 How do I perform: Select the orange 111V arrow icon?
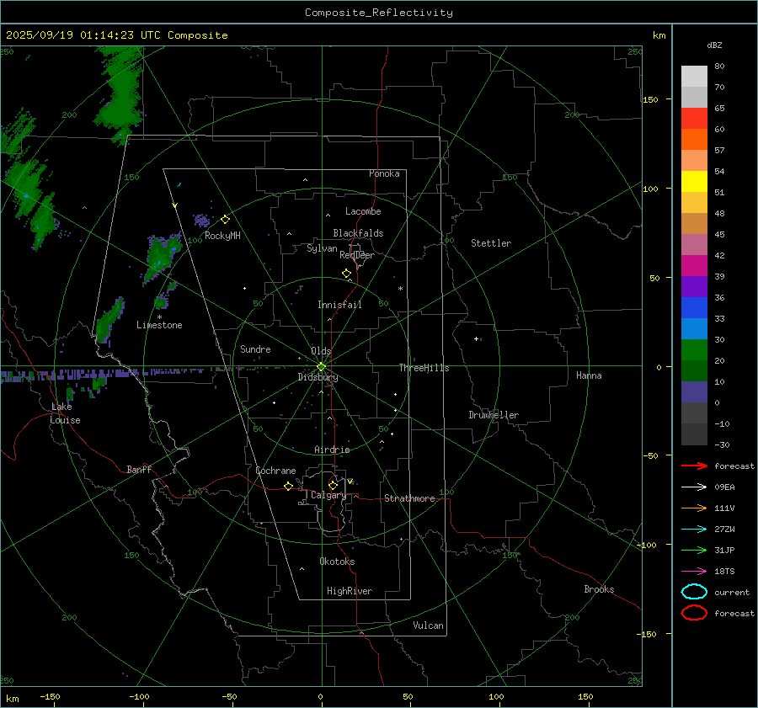pos(694,508)
